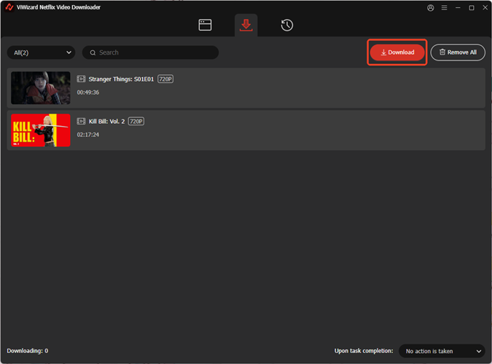Maximize the ViWizard window
The height and width of the screenshot is (364, 492).
[x=472, y=7]
